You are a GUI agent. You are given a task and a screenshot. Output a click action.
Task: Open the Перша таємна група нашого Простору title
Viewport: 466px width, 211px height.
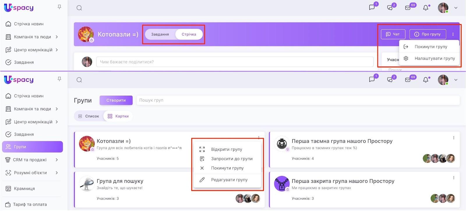point(342,141)
